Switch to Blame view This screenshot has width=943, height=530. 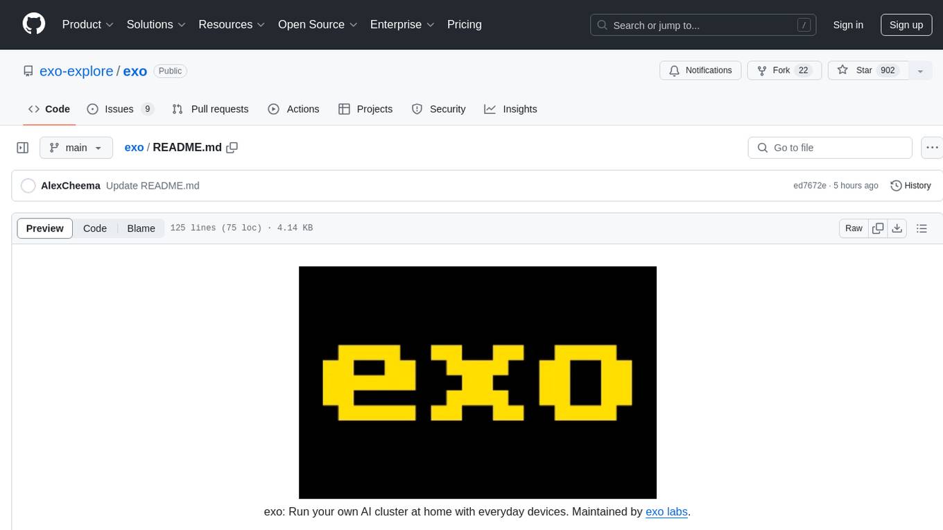[x=141, y=228]
